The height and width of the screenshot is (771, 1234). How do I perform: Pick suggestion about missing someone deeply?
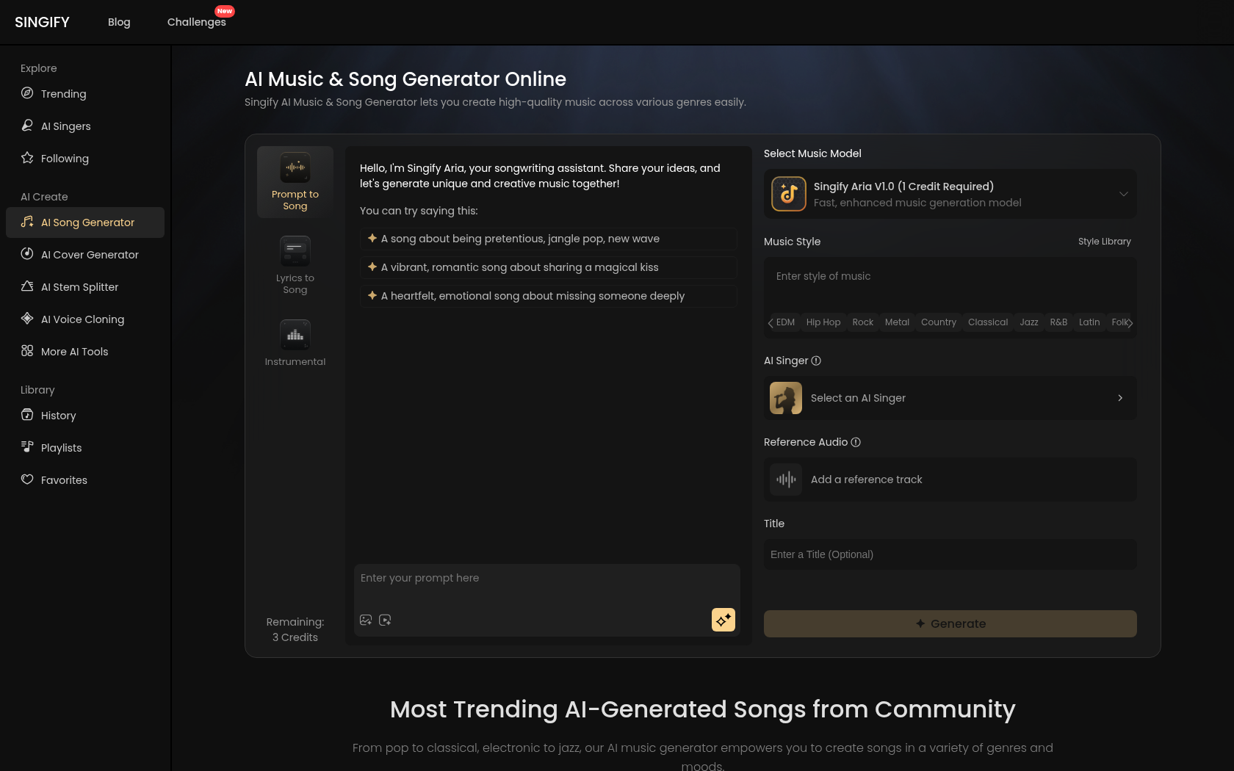pos(549,296)
